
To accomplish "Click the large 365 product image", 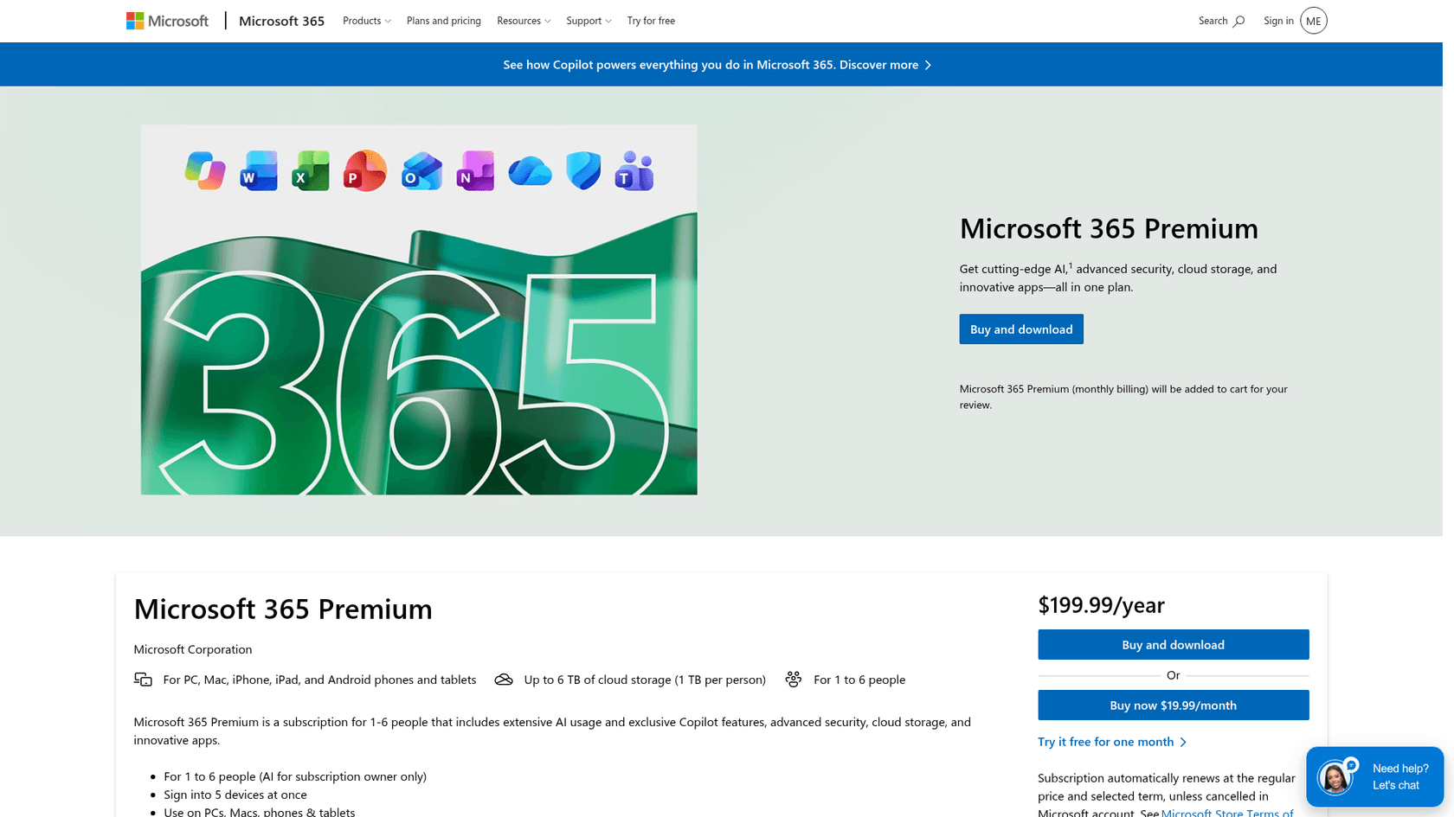I will tap(419, 310).
